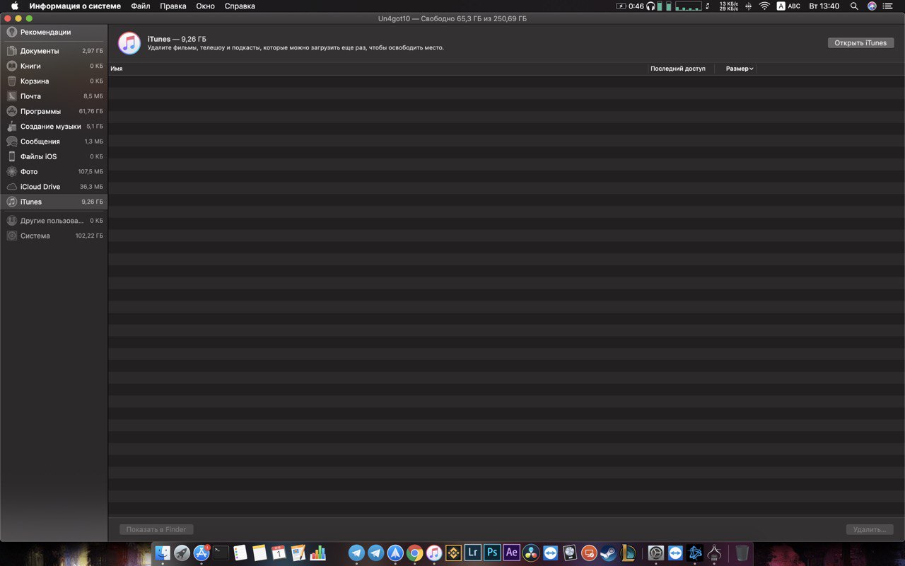Open the Файл menu

(141, 6)
